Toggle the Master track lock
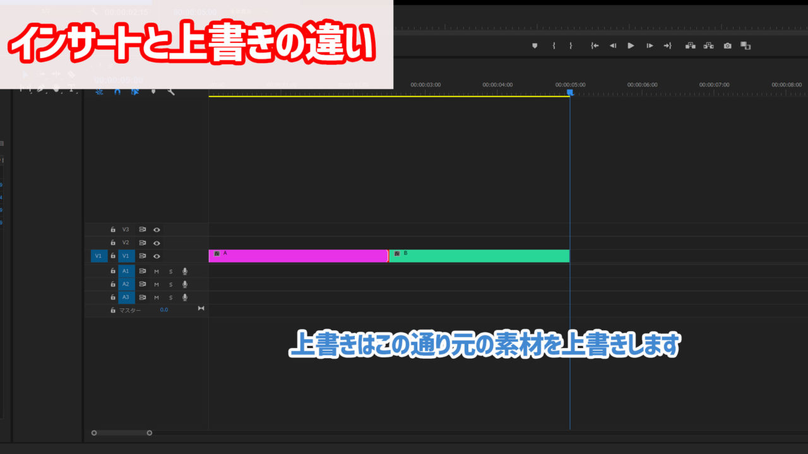The width and height of the screenshot is (808, 454). 113,310
